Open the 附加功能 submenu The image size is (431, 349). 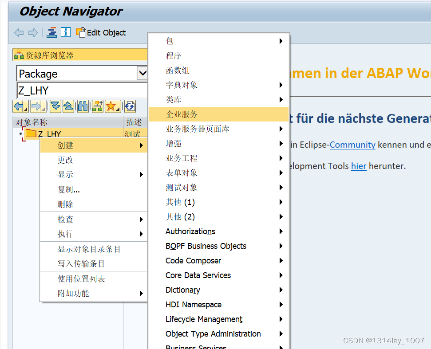94,293
